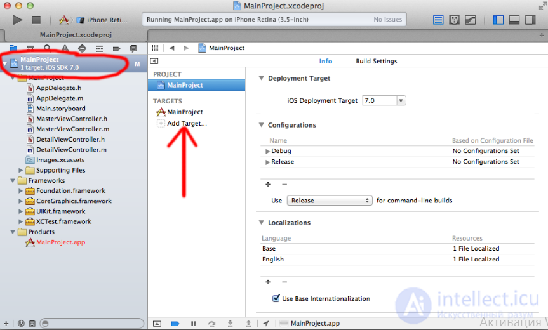Go back in editor history
This screenshot has height=330, width=548.
coord(171,48)
